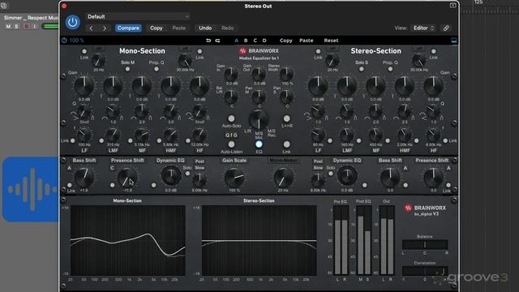Viewport: 519px width, 292px height.
Task: Open the 100% scaling menu
Action: point(73,41)
